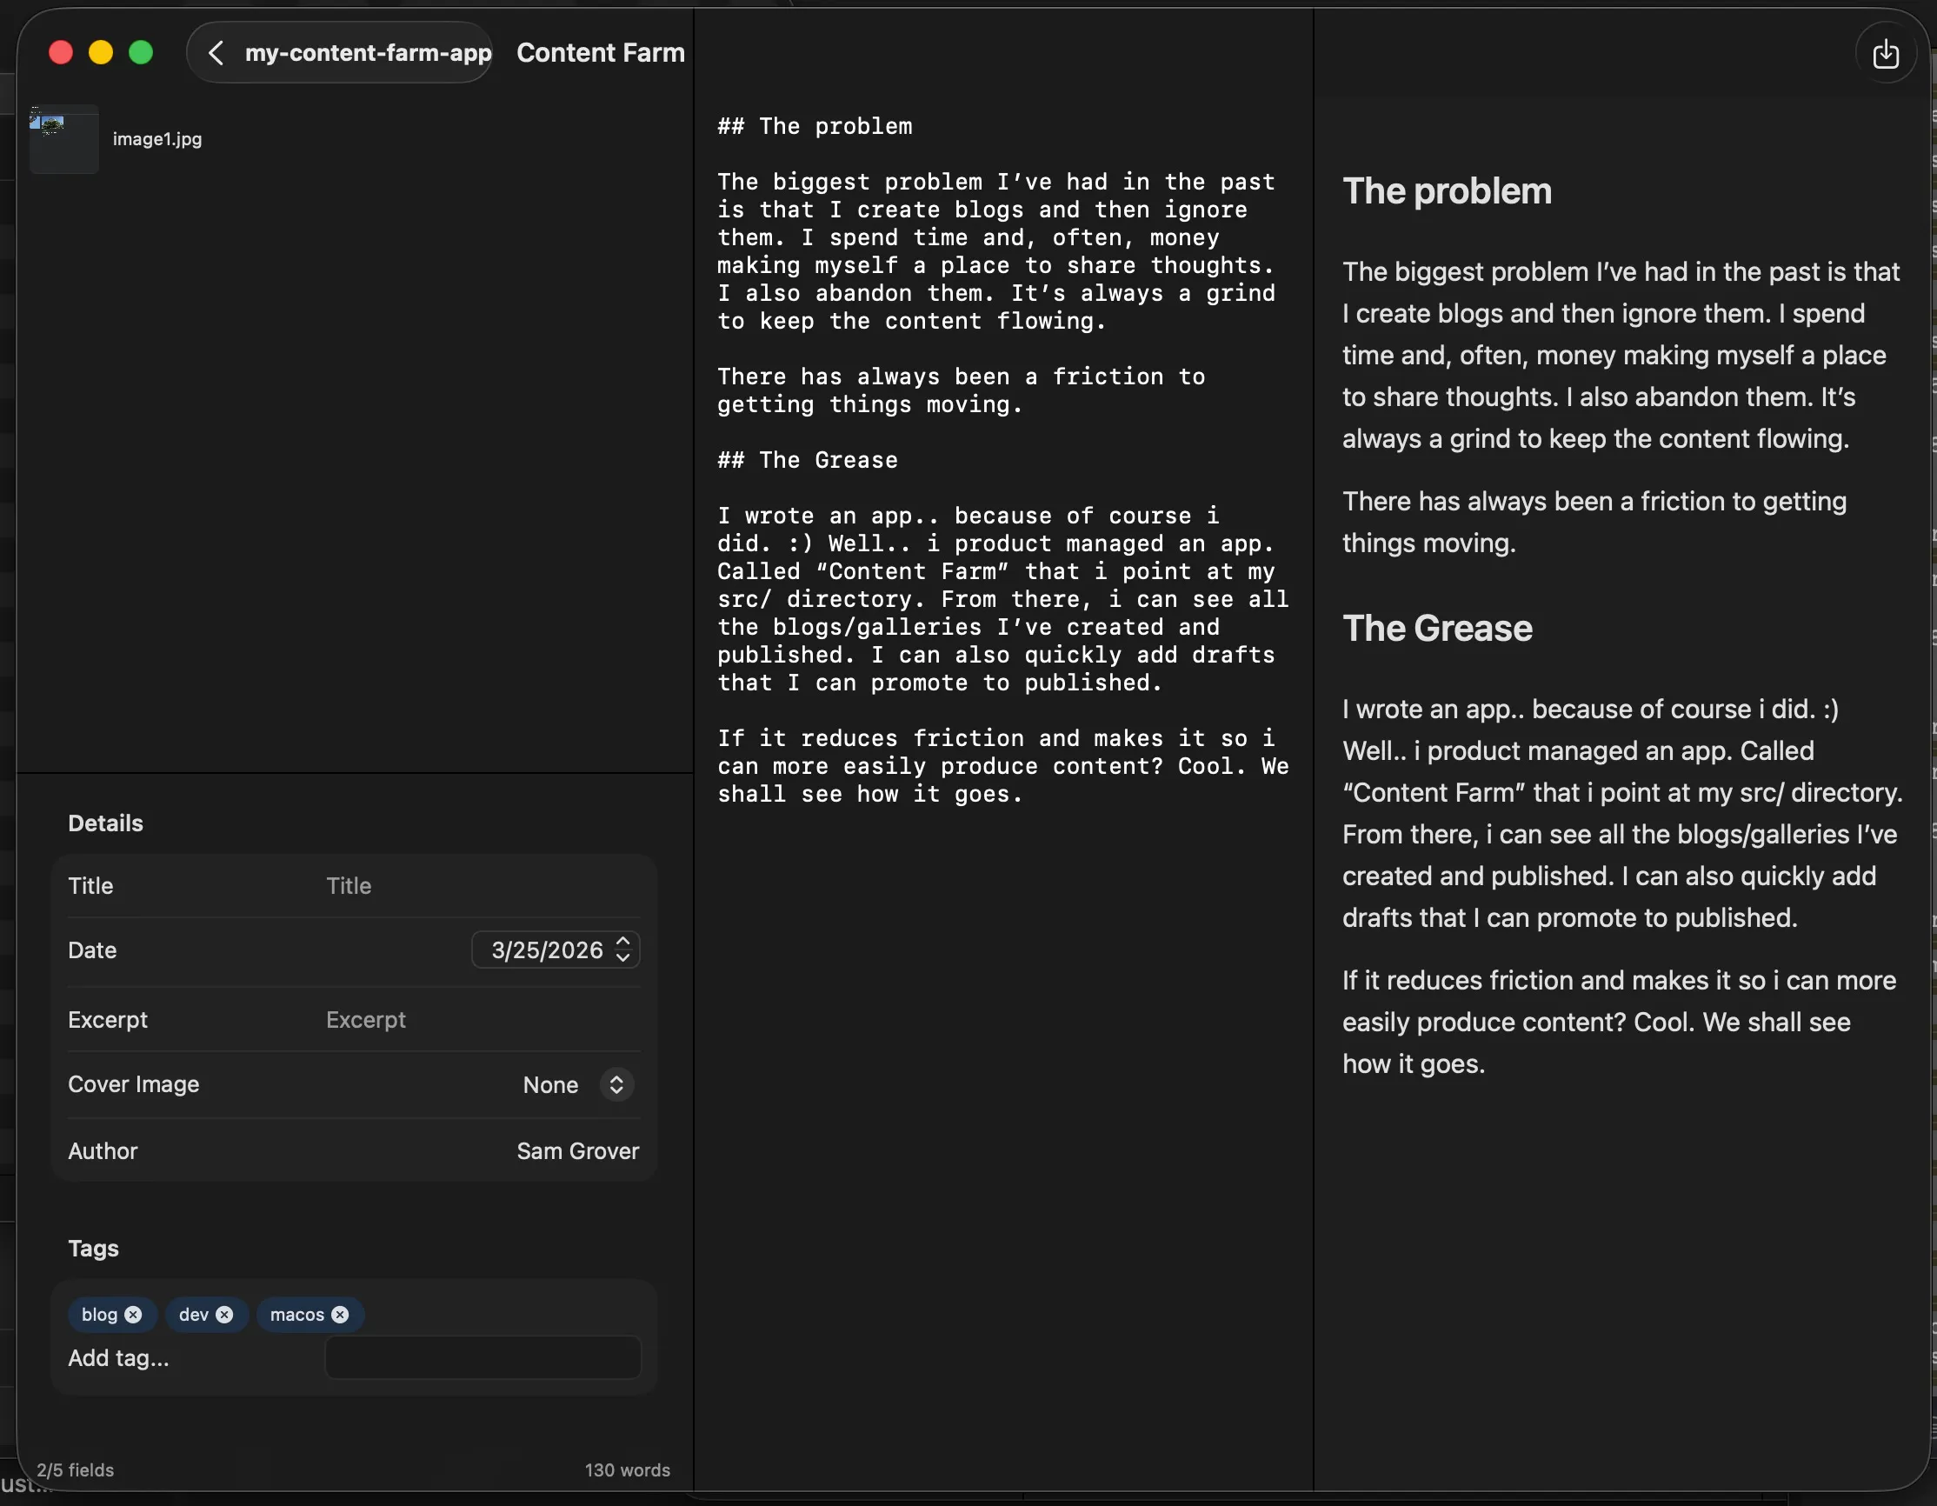
Task: Click the Add tag input box
Action: point(483,1358)
